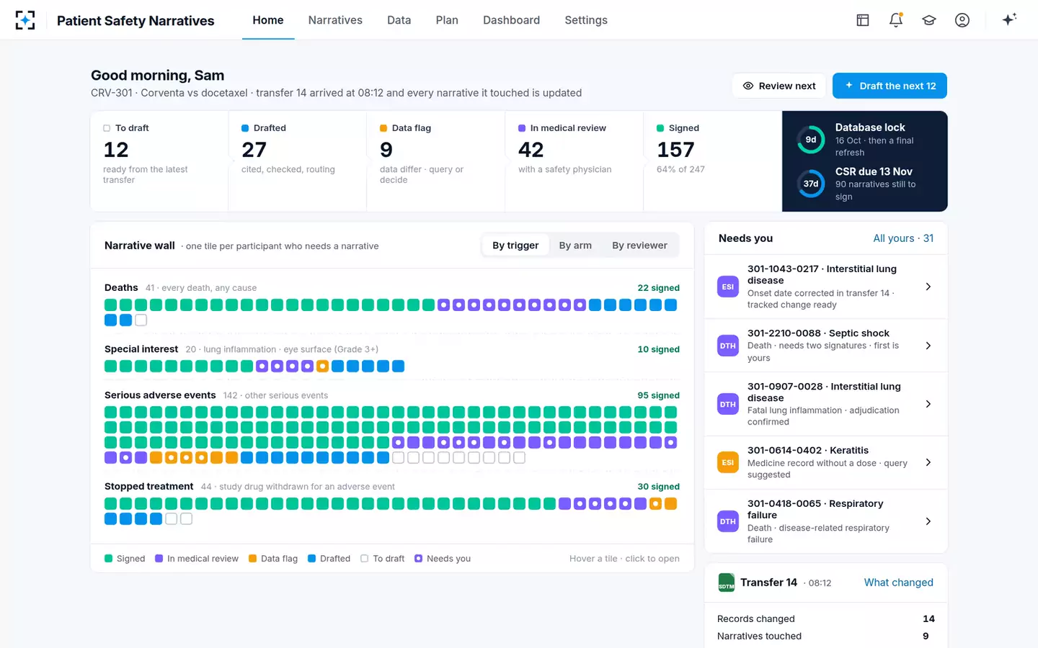Go to the Narratives tab
Viewport: 1038px width, 648px height.
pos(335,20)
